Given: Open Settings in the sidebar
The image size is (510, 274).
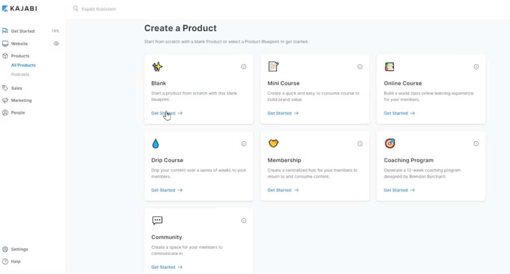Looking at the screenshot, I should point(19,249).
